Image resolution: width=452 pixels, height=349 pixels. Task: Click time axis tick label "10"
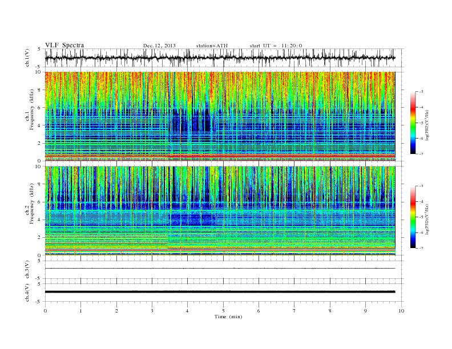click(x=401, y=311)
